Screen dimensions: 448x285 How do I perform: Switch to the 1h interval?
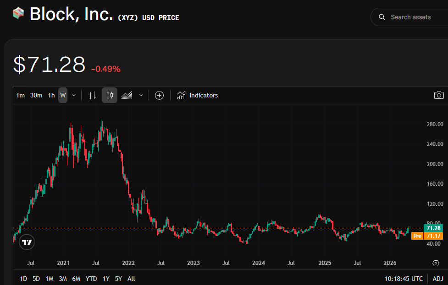pos(51,95)
